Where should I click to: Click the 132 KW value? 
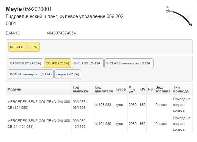[x=142, y=105]
